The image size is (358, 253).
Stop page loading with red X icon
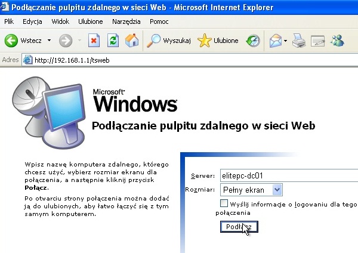click(94, 41)
